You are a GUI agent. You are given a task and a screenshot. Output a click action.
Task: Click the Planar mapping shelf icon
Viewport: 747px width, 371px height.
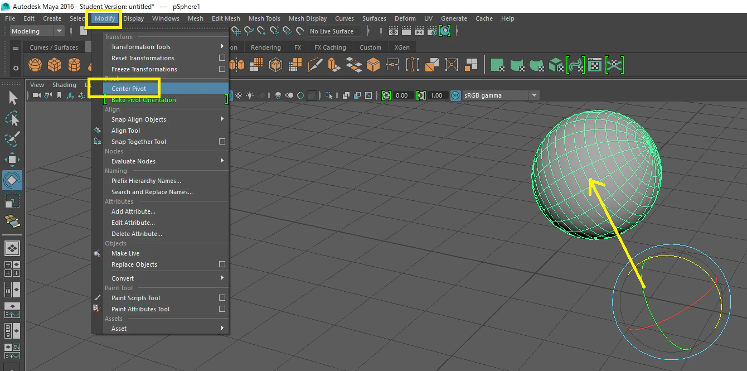pyautogui.click(x=498, y=65)
